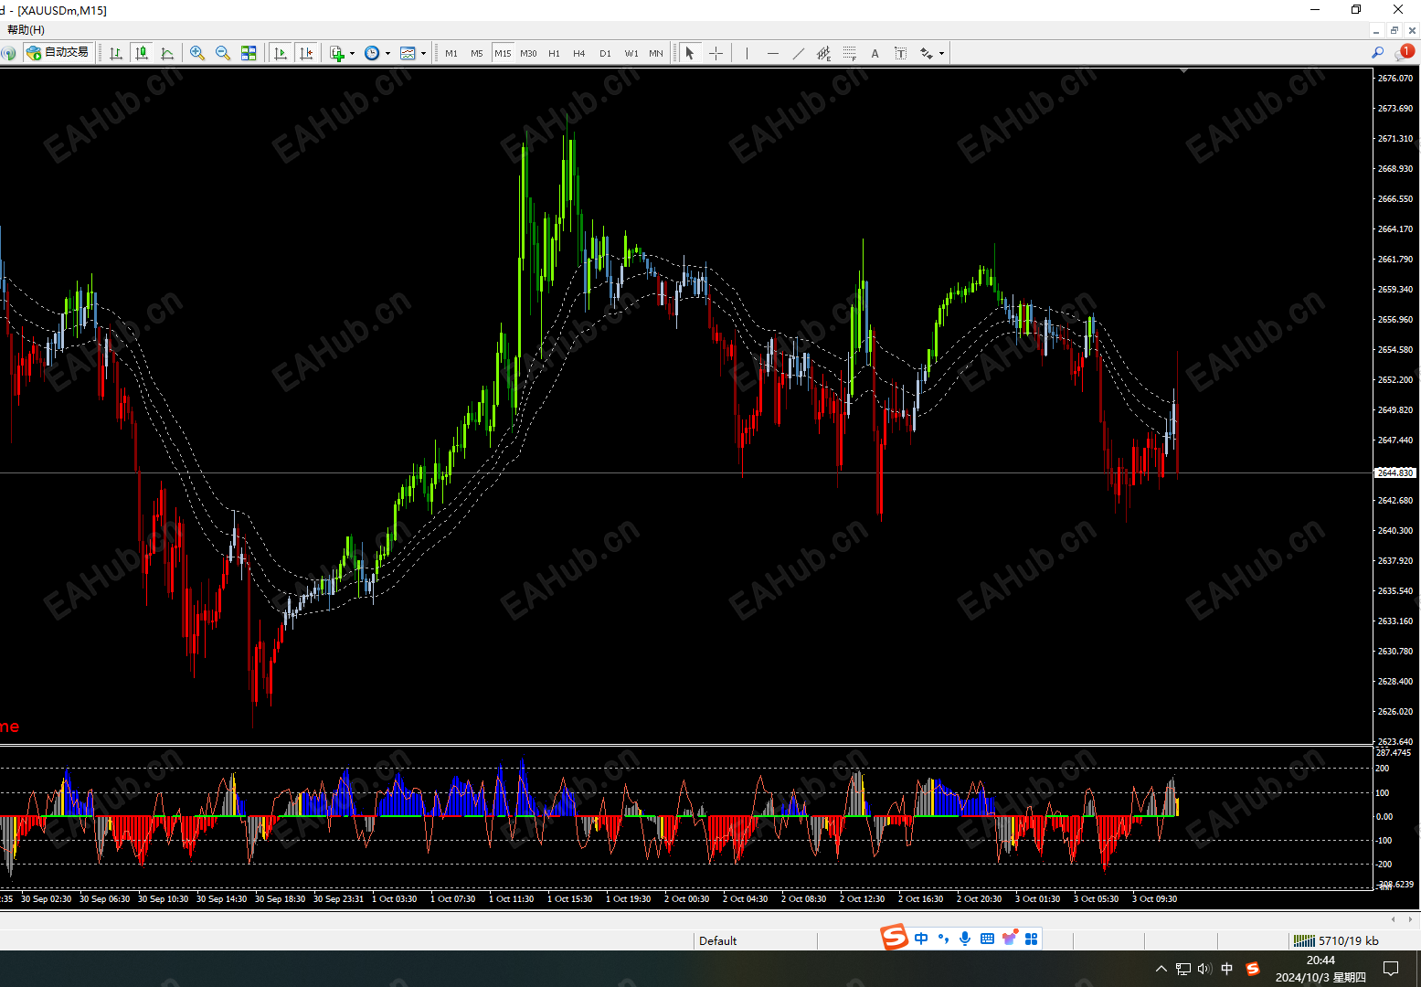Viewport: 1421px width, 987px height.
Task: Toggle the taskbar IME 中 indicator
Action: tap(1227, 969)
